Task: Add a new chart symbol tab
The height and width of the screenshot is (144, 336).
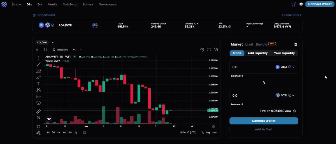Action: (x=53, y=43)
